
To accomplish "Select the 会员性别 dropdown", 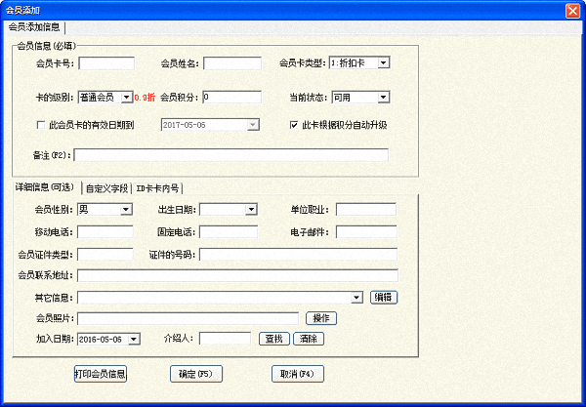I will click(x=125, y=209).
